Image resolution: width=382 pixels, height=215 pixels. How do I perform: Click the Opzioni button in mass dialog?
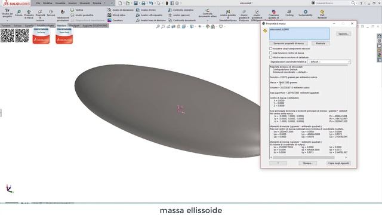[x=344, y=33]
